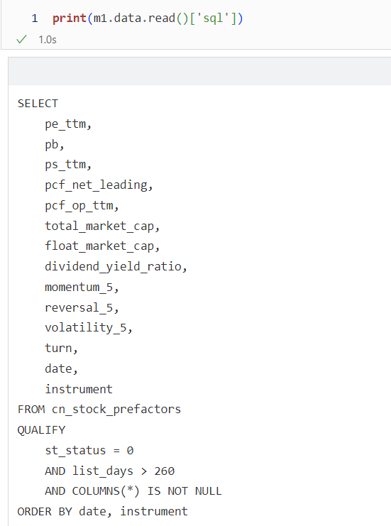The image size is (391, 526).
Task: Click the st_status = 0 condition
Action: 89,451
